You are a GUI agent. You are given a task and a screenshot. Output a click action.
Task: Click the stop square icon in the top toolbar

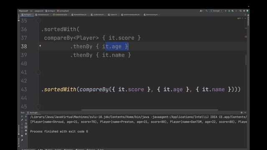(236, 11)
